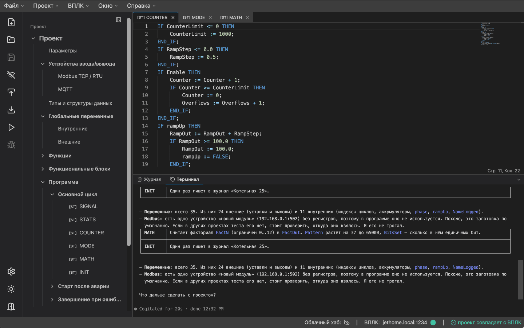Click the refresh icon on Терминал tab
Screen dimensions: 524x328
click(x=172, y=179)
